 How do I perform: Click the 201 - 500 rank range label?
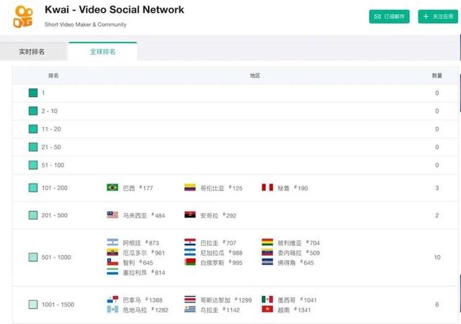[55, 215]
